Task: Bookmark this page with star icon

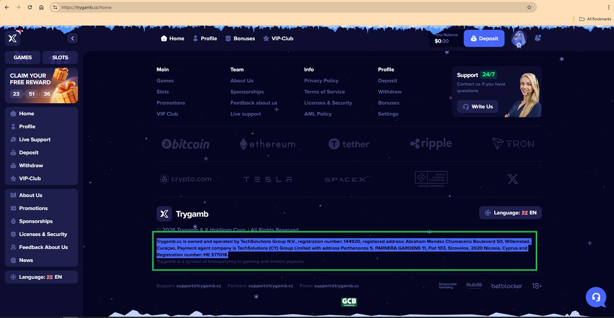Action: [529, 8]
